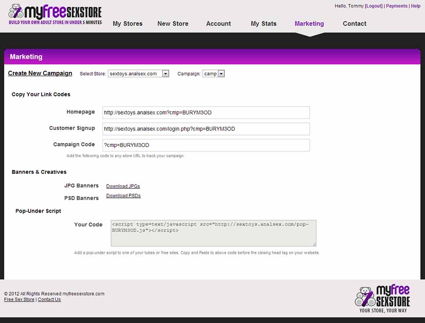Viewport: 425px width, 323px height.
Task: Select the Marketing tab
Action: (x=309, y=24)
